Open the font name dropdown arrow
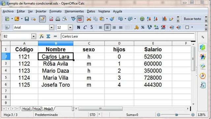The width and height of the screenshot is (211, 119). 51,27
